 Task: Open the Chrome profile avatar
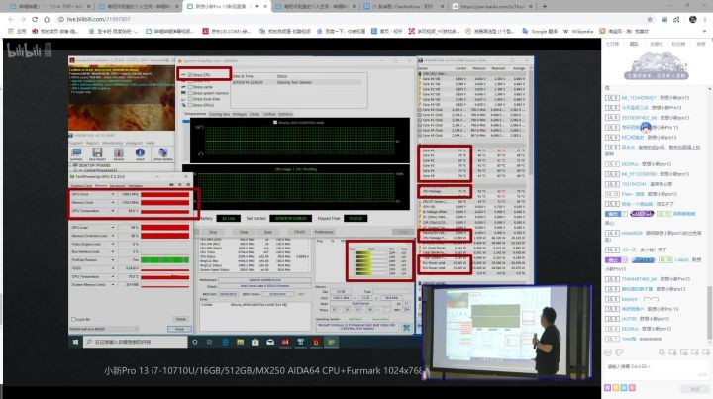692,19
